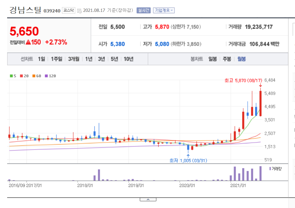Click the trading volume 19,235,717 value
This screenshot has height=208, width=295.
coord(259,27)
